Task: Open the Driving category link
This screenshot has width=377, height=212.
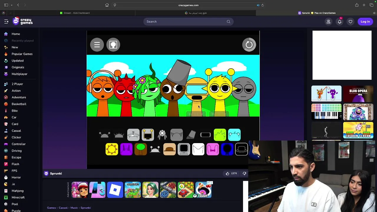Action: pos(16,151)
